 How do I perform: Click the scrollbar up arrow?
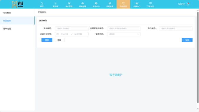198,10
